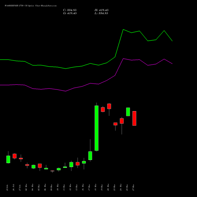
Task: Select the low value 'L: 334.85'
Action: (x=101, y=13)
